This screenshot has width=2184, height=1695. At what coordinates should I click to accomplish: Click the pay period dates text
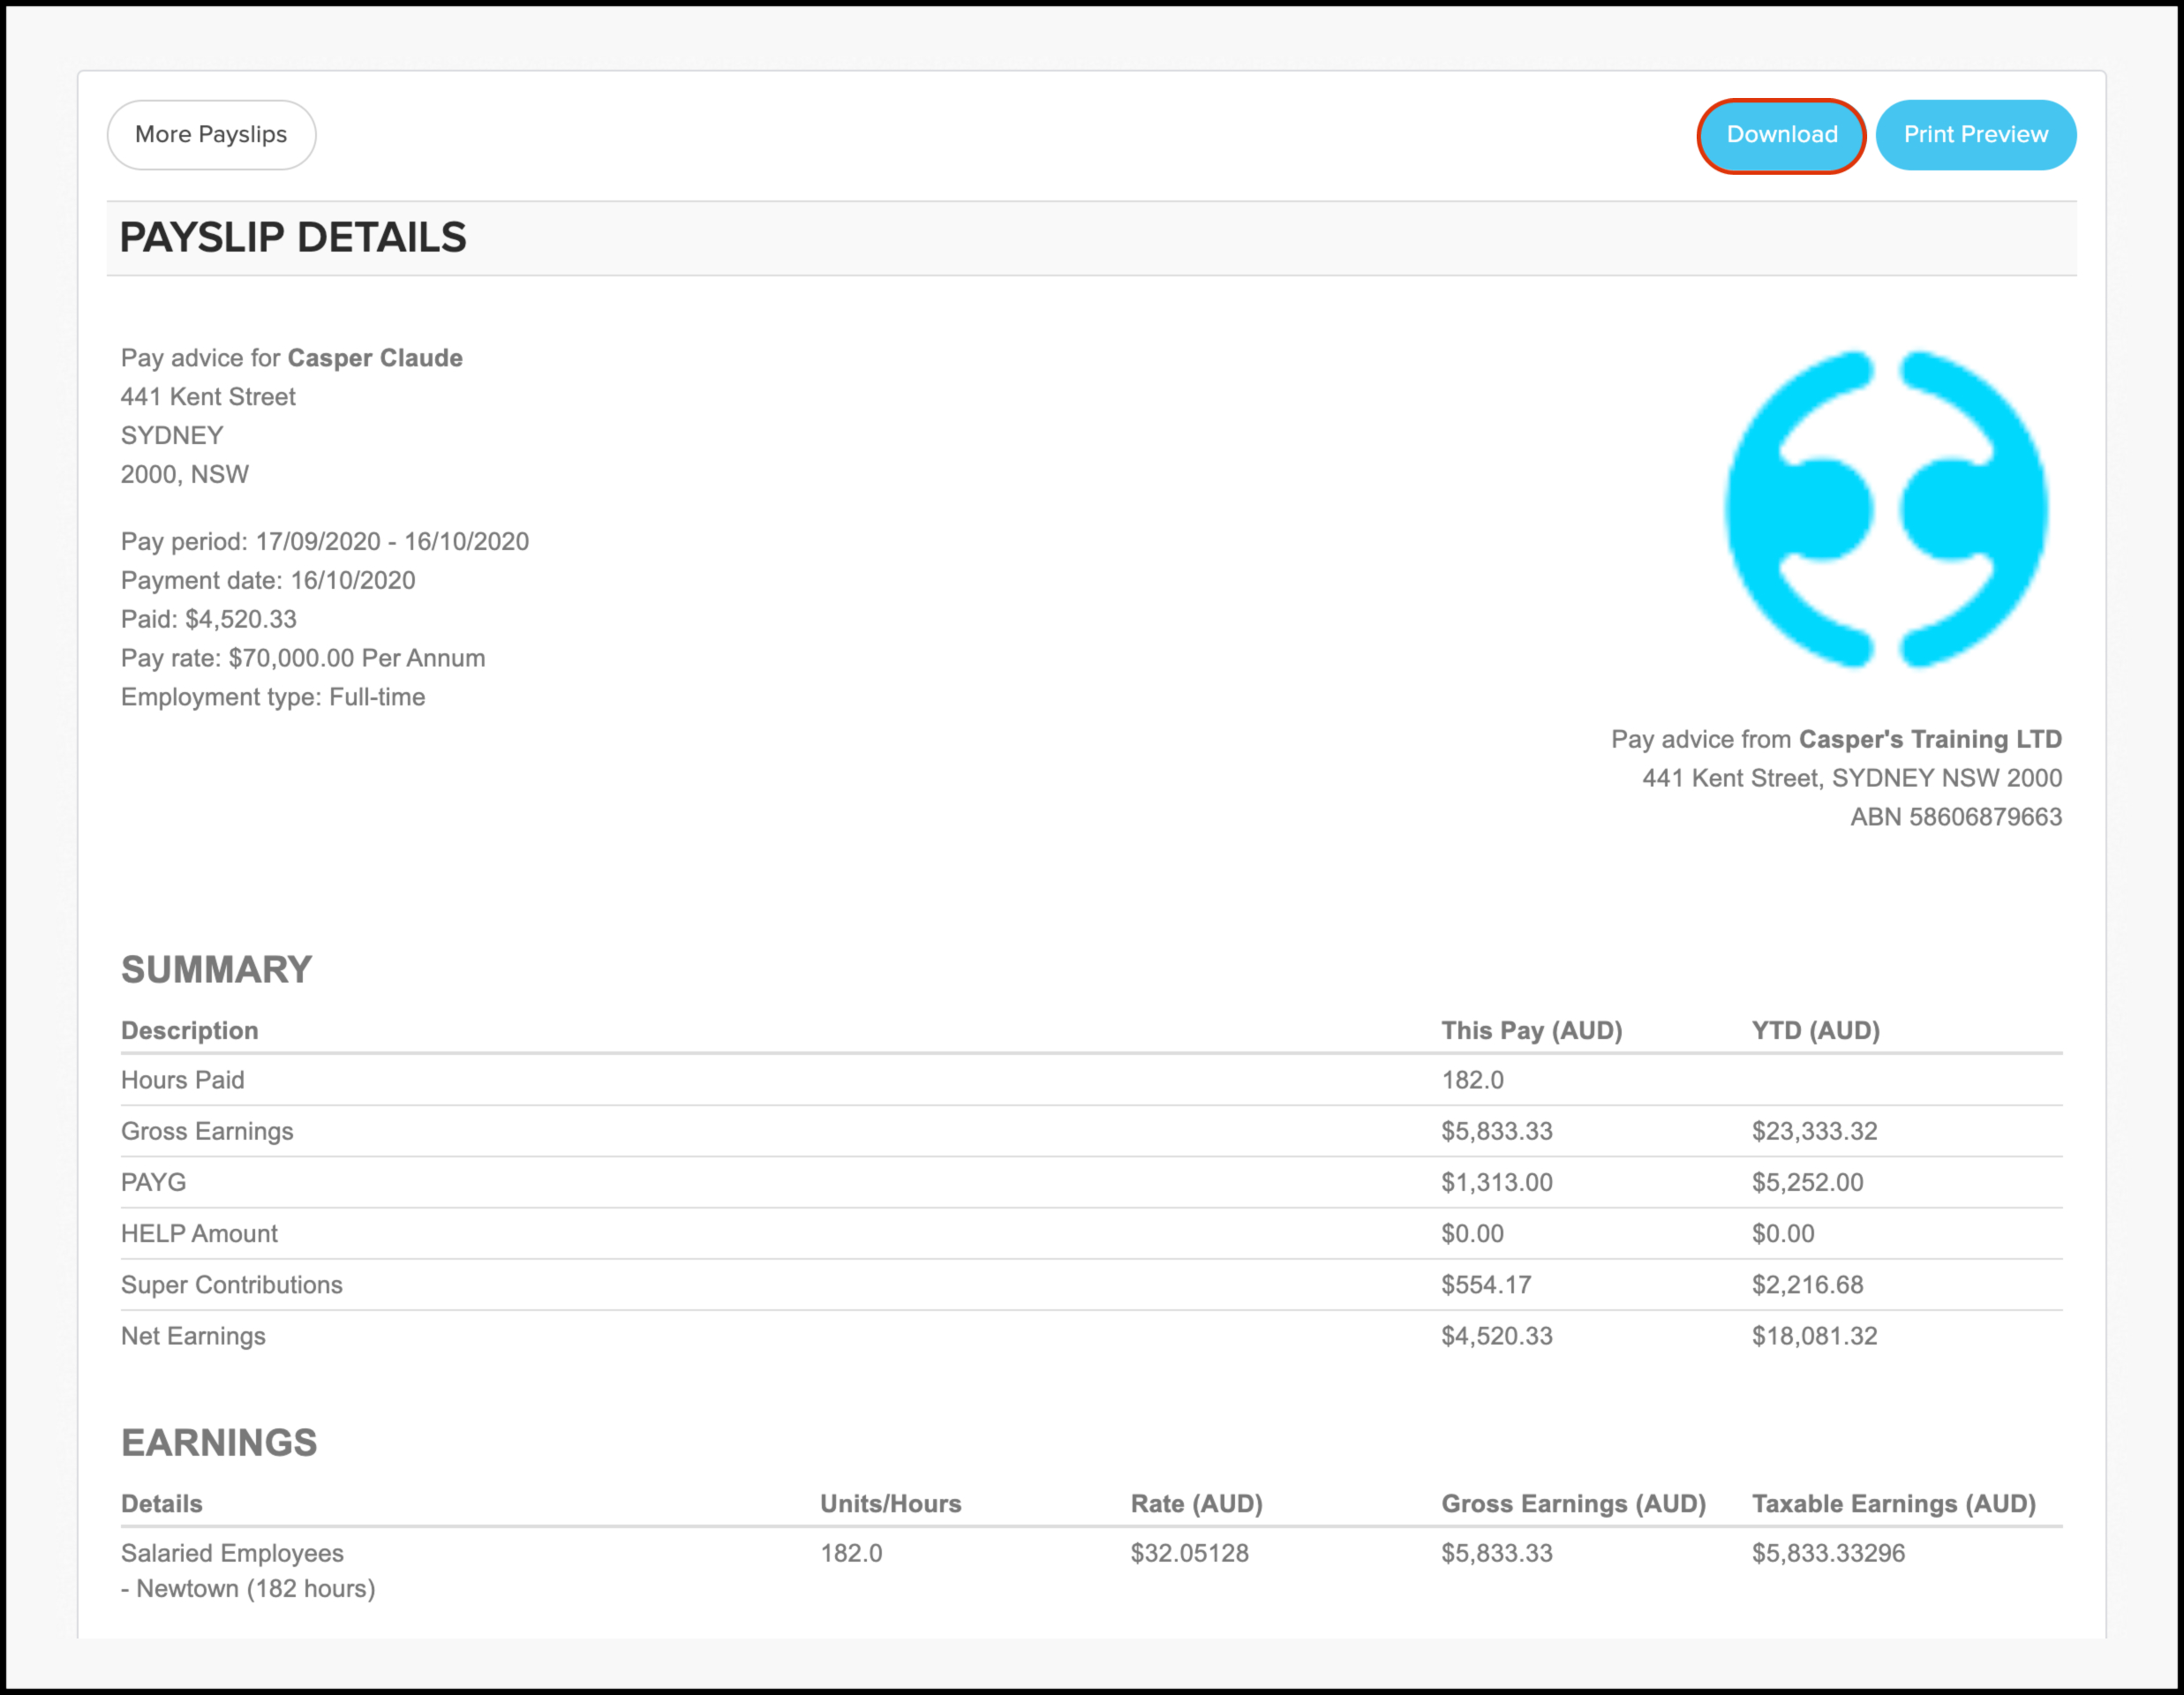point(325,541)
